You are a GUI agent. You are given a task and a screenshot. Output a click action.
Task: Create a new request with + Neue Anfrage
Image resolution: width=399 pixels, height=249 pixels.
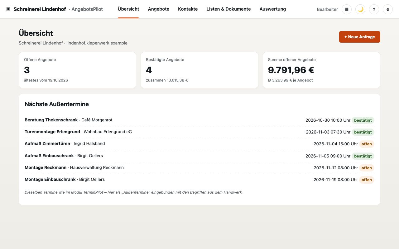(360, 37)
